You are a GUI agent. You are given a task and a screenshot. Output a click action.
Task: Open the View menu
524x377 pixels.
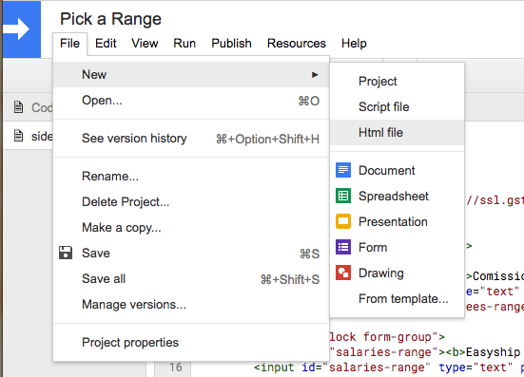(x=145, y=44)
